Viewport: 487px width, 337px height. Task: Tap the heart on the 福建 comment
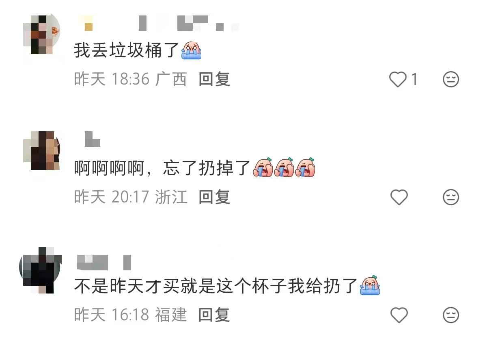[x=399, y=315]
